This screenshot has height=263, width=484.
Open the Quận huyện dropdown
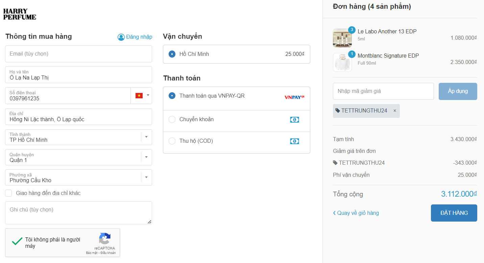coord(78,157)
